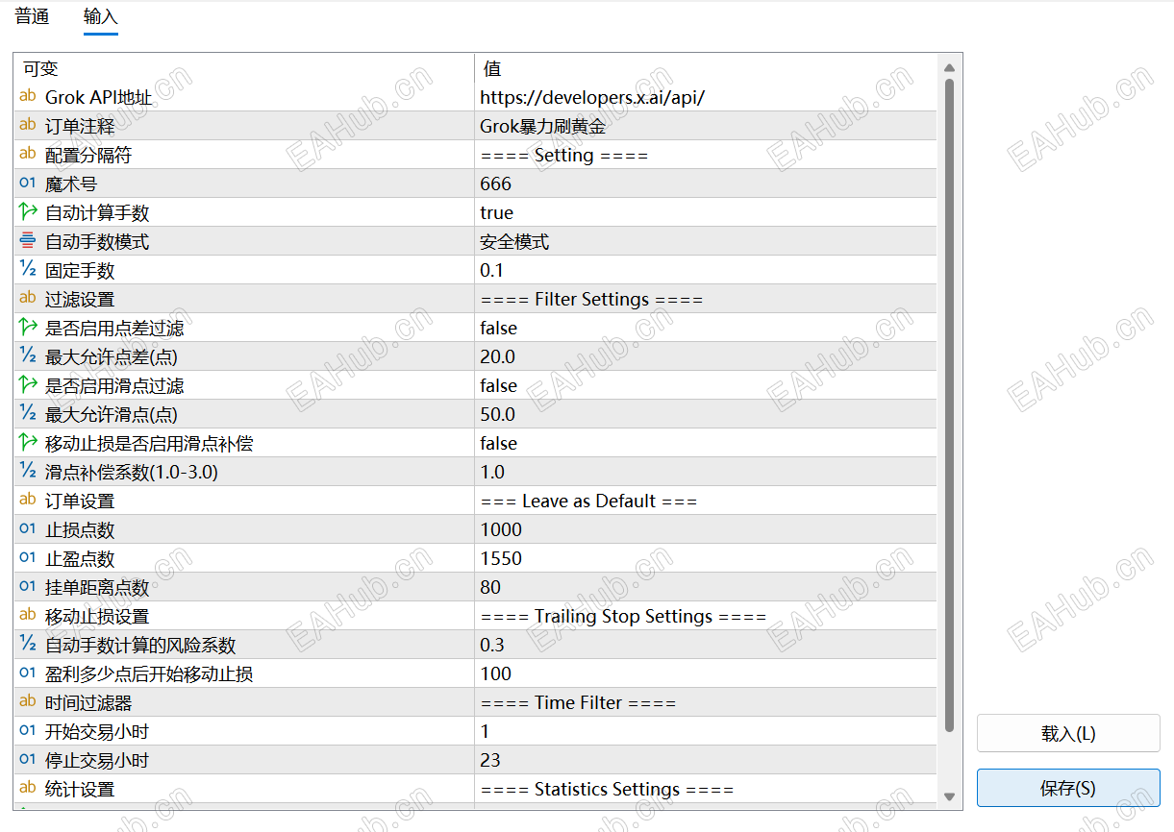The image size is (1174, 832).
Task: Edit the 100 trailing start value
Action: 706,673
